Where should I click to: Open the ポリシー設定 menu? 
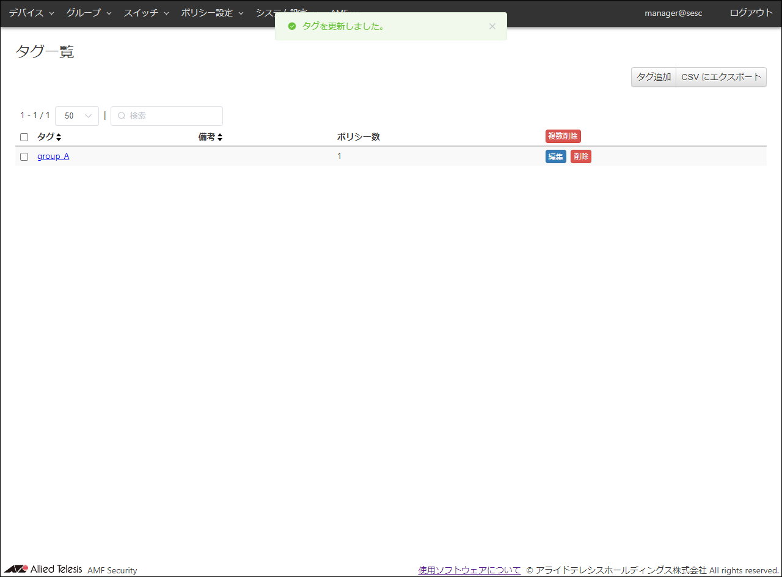coord(212,13)
